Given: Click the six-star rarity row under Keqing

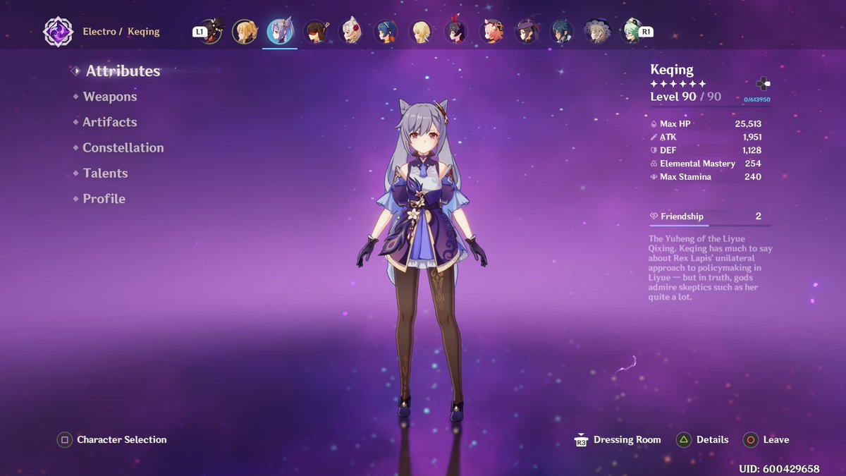Looking at the screenshot, I should point(678,84).
